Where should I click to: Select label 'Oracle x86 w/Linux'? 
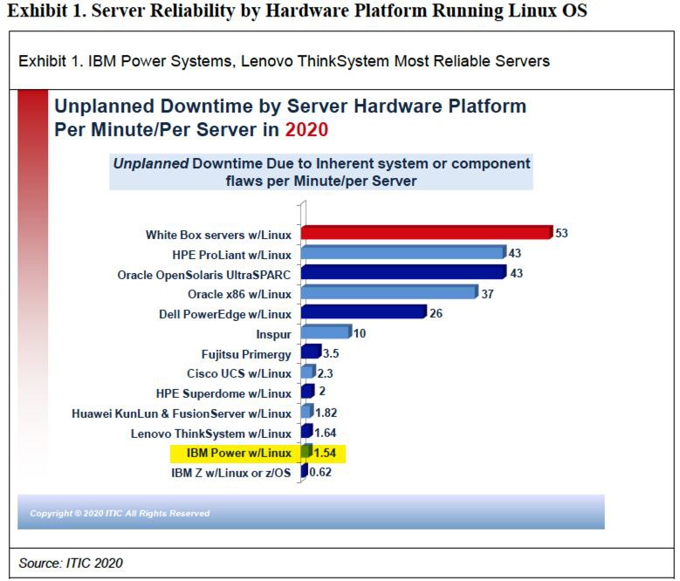239,294
